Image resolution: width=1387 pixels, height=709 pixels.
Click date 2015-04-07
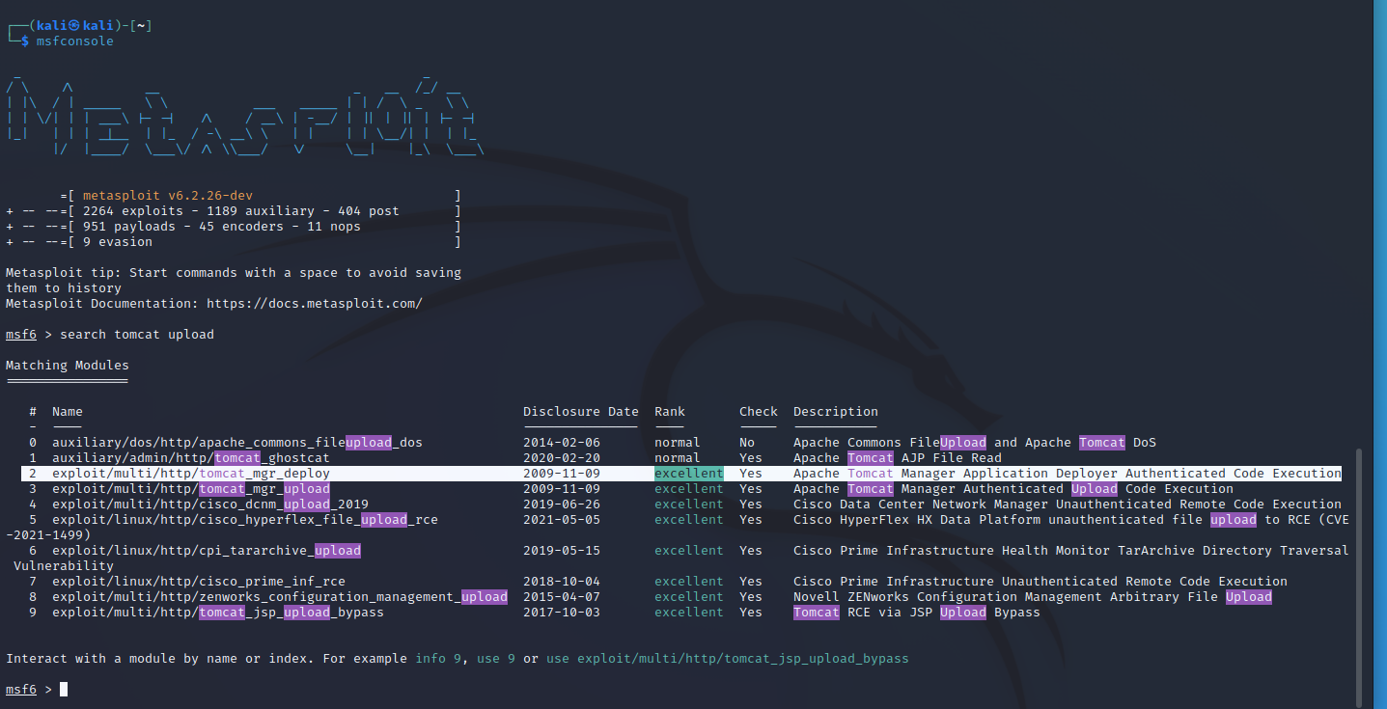click(562, 597)
